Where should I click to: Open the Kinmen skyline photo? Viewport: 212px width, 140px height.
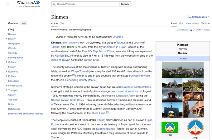pos(182,70)
